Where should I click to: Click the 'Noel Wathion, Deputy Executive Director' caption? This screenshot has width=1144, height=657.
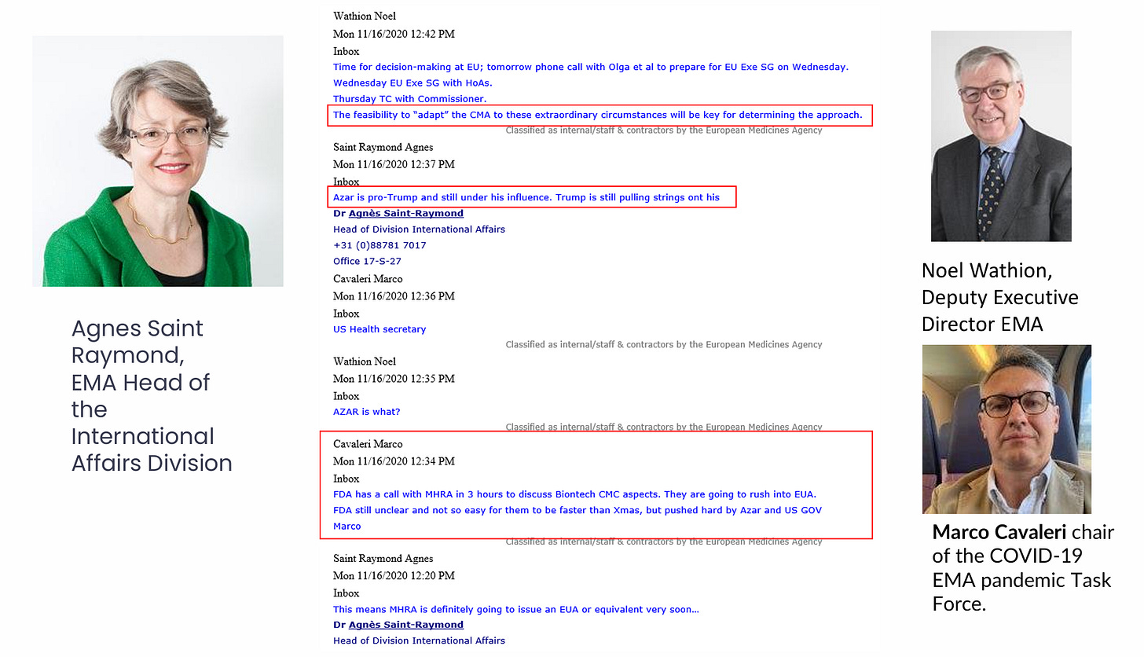1000,298
